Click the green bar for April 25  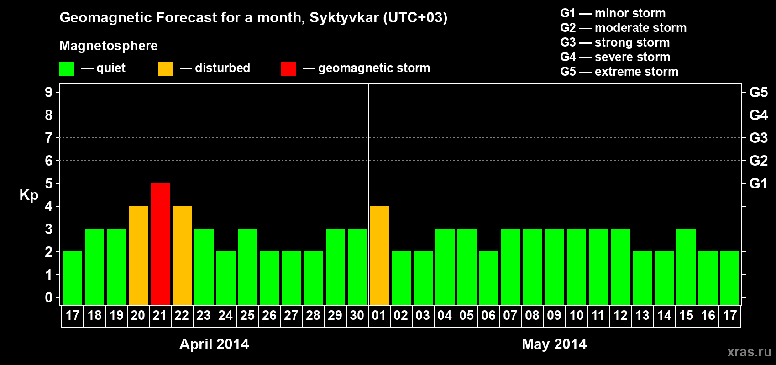[x=248, y=266]
